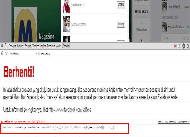Toggle the device mode phone icon
The image size is (190, 137).
coord(6,46)
